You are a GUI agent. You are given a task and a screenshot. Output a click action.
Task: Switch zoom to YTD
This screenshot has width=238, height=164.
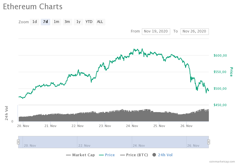coord(89,22)
